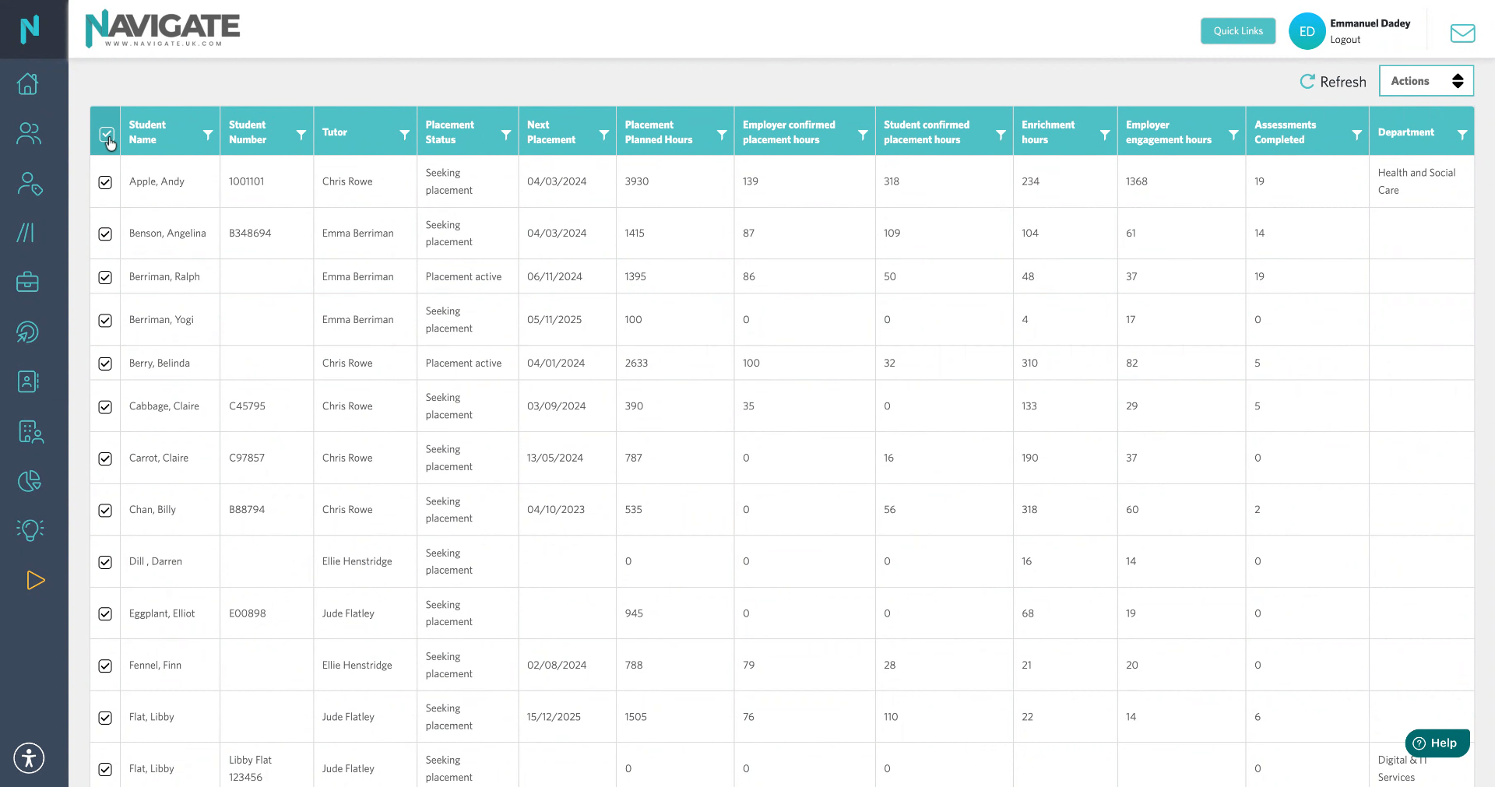Click the ED user avatar
This screenshot has height=787, width=1495.
[1307, 31]
